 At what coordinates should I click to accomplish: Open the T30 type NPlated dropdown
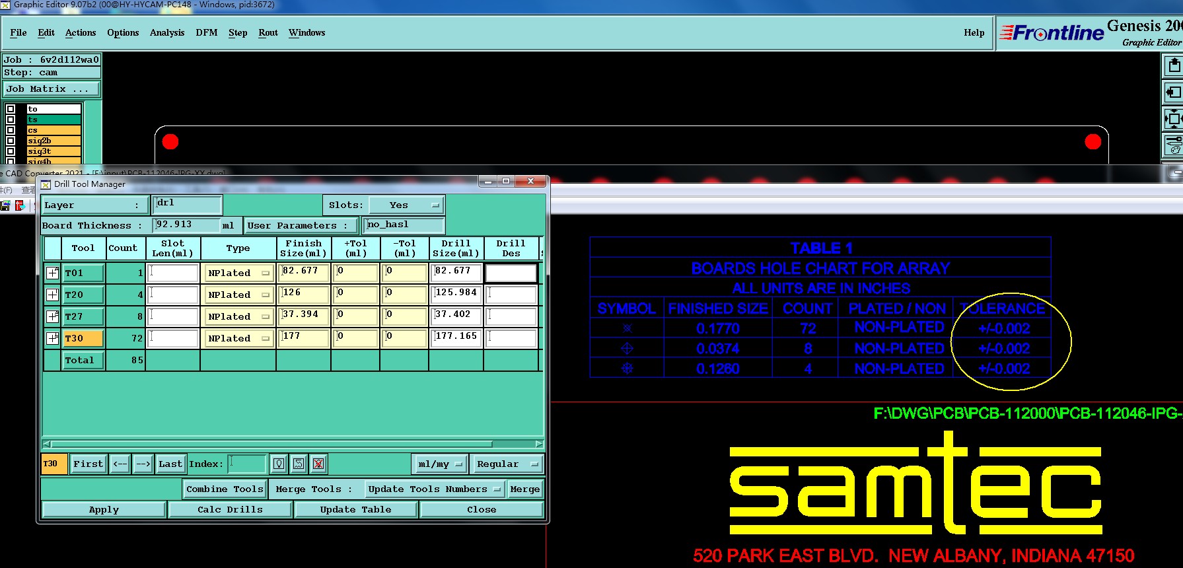click(238, 338)
